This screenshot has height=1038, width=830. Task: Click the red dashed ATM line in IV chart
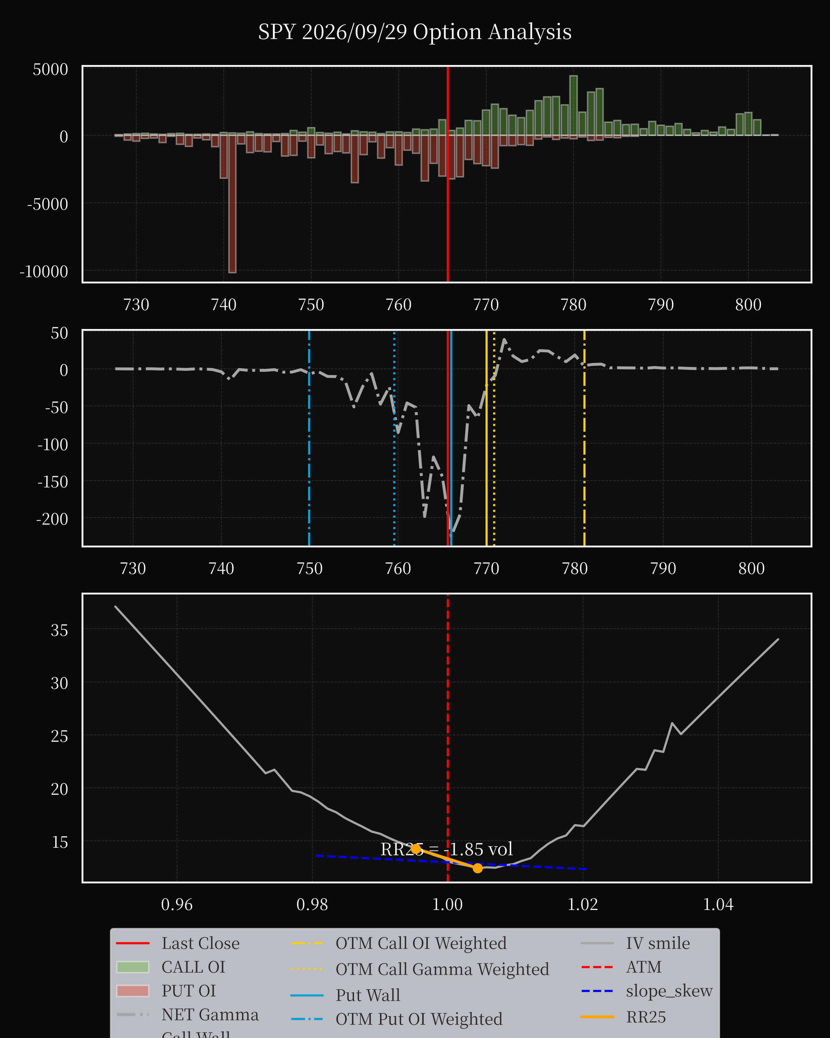pos(448,738)
